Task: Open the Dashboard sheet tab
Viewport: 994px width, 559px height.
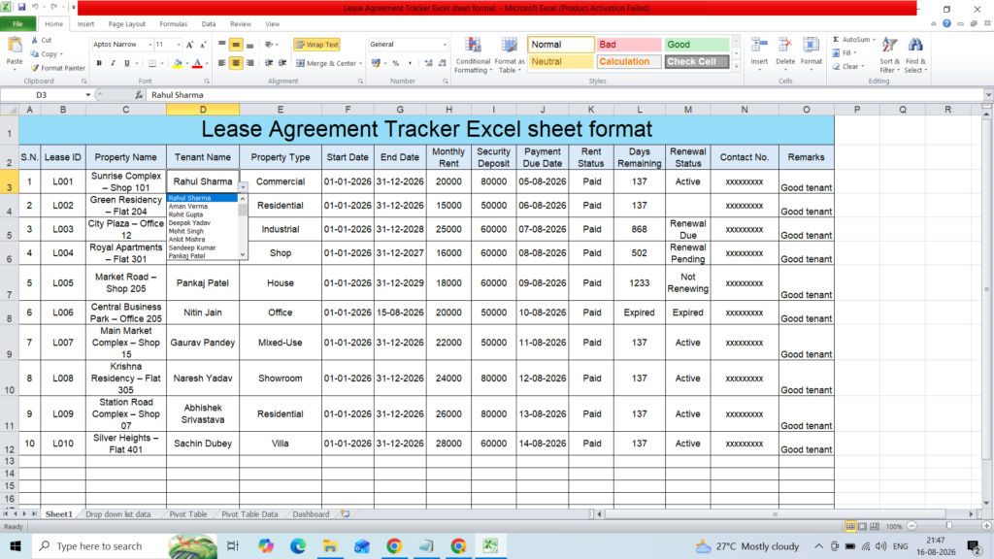Action: [x=311, y=514]
